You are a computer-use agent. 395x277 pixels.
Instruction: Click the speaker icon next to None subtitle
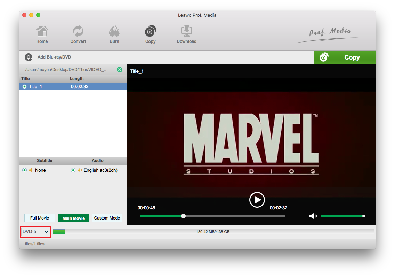pos(31,170)
